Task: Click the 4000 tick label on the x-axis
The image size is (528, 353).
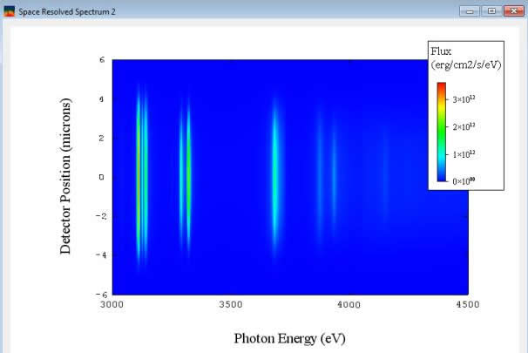Action: point(349,305)
